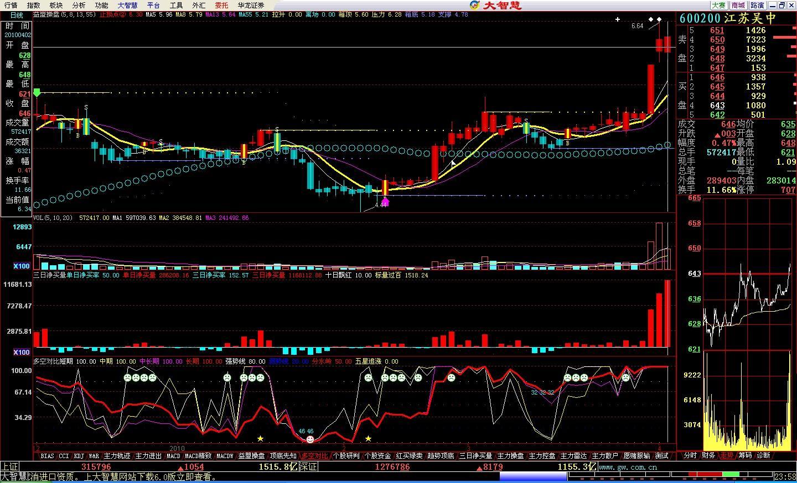The height and width of the screenshot is (483, 797).
Task: Open the 行情 menu
Action: (11, 6)
